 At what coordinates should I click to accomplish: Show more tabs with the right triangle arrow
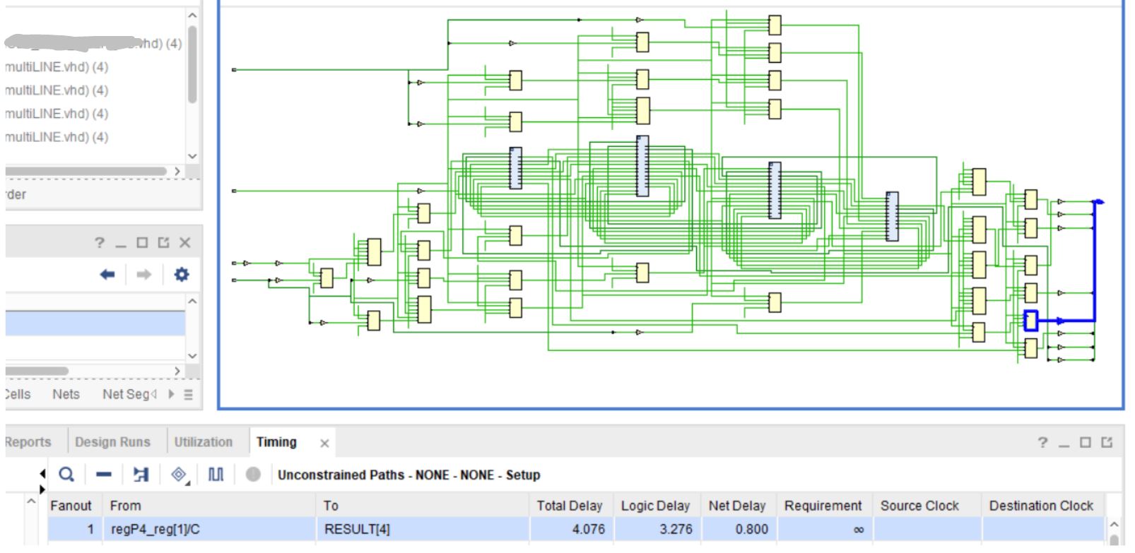(170, 394)
